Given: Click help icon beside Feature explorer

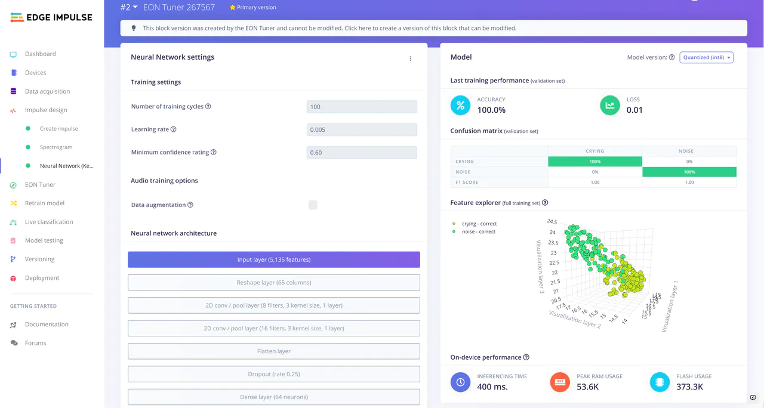Looking at the screenshot, I should coord(545,203).
